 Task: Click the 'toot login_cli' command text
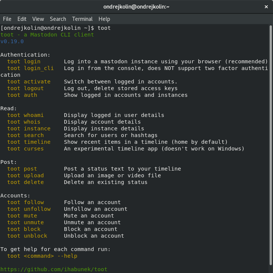coord(30,68)
